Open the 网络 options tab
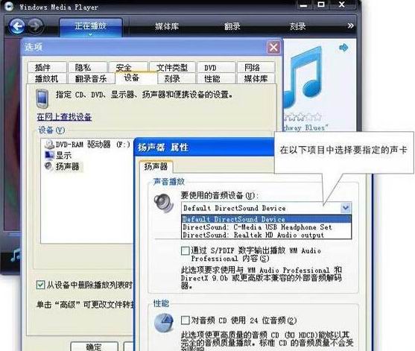Image resolution: width=415 pixels, height=351 pixels. tap(256, 68)
